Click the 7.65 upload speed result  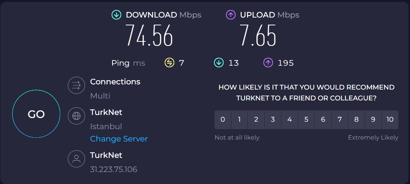[258, 35]
